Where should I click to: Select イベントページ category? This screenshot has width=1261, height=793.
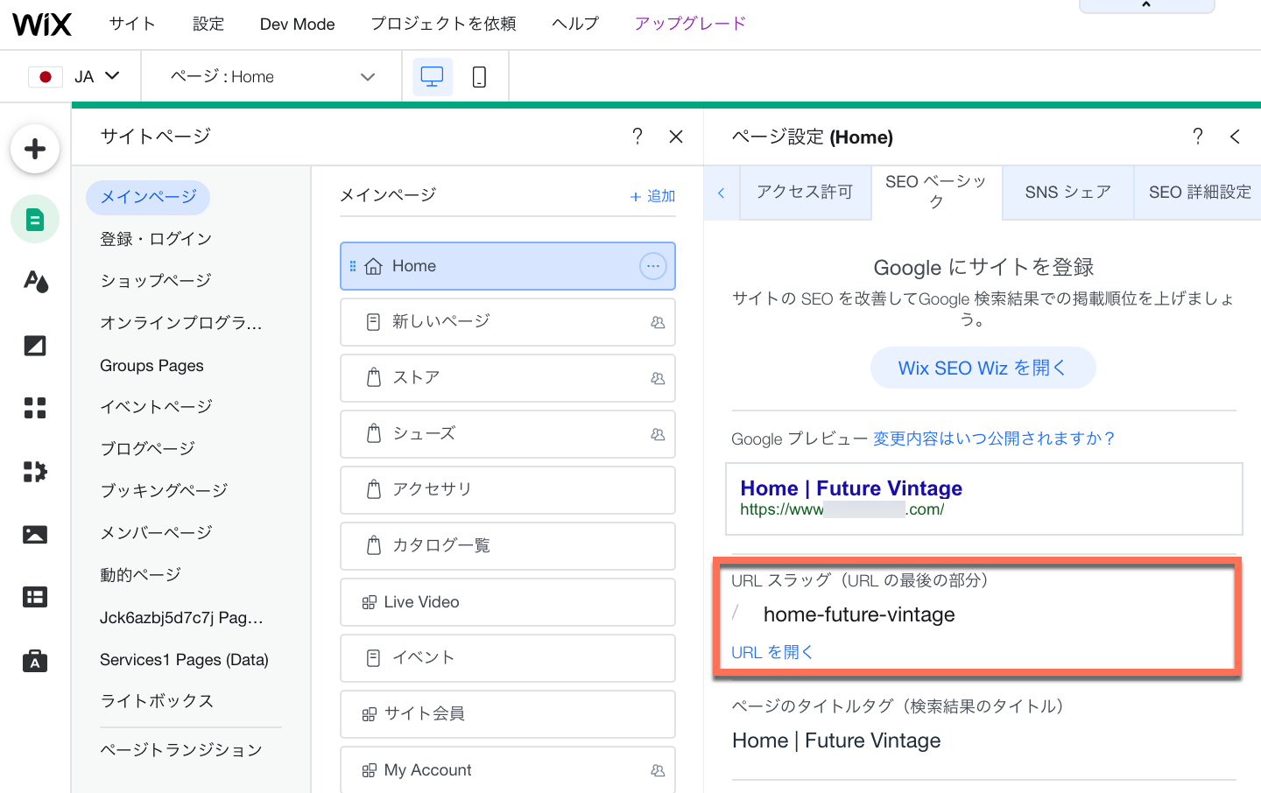[x=156, y=407]
